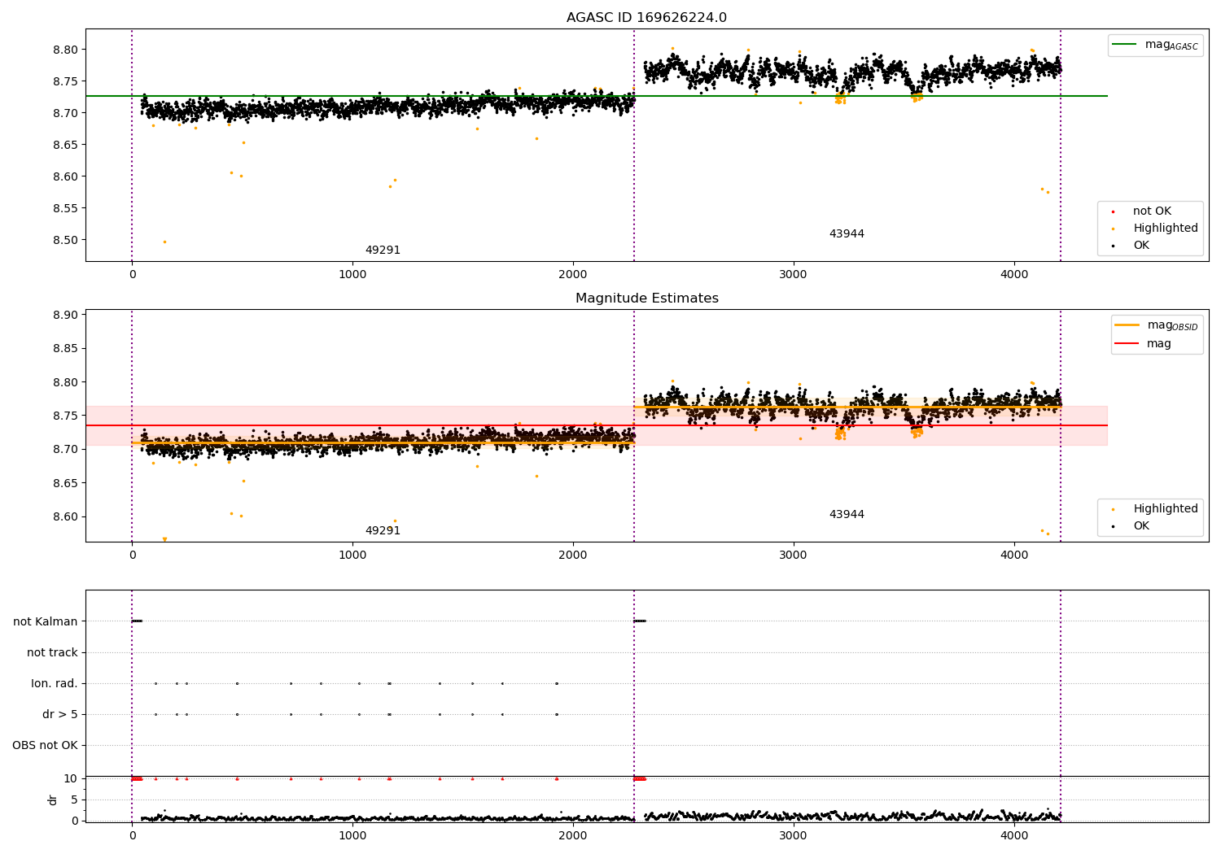Click the 4000 x-tick under Magnitude Estimates plot
The image size is (1221, 854).
[x=1014, y=556]
